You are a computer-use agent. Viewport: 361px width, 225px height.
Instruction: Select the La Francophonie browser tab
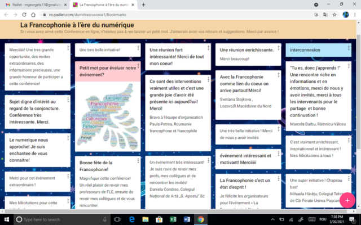tap(104, 4)
